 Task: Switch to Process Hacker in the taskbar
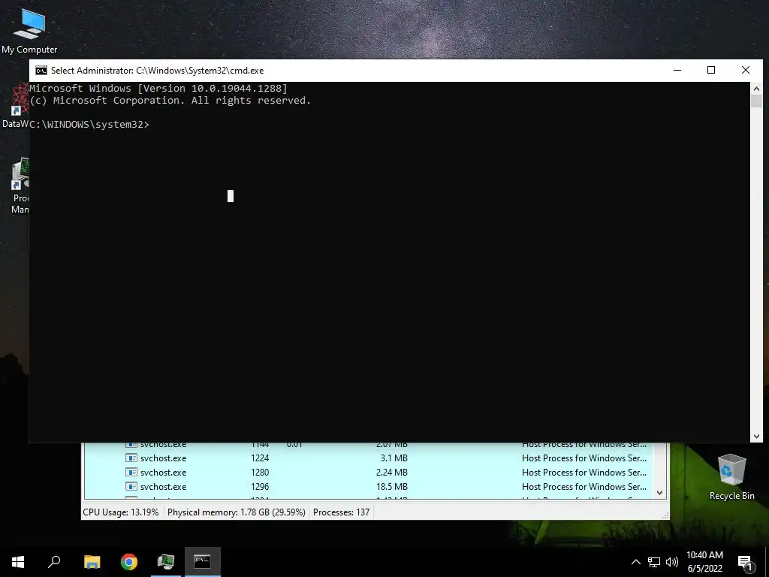coord(166,562)
